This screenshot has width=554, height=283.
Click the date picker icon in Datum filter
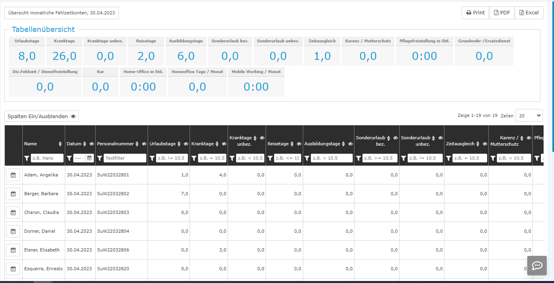point(89,158)
